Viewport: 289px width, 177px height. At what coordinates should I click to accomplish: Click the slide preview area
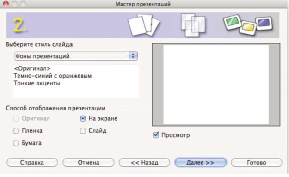[216, 85]
